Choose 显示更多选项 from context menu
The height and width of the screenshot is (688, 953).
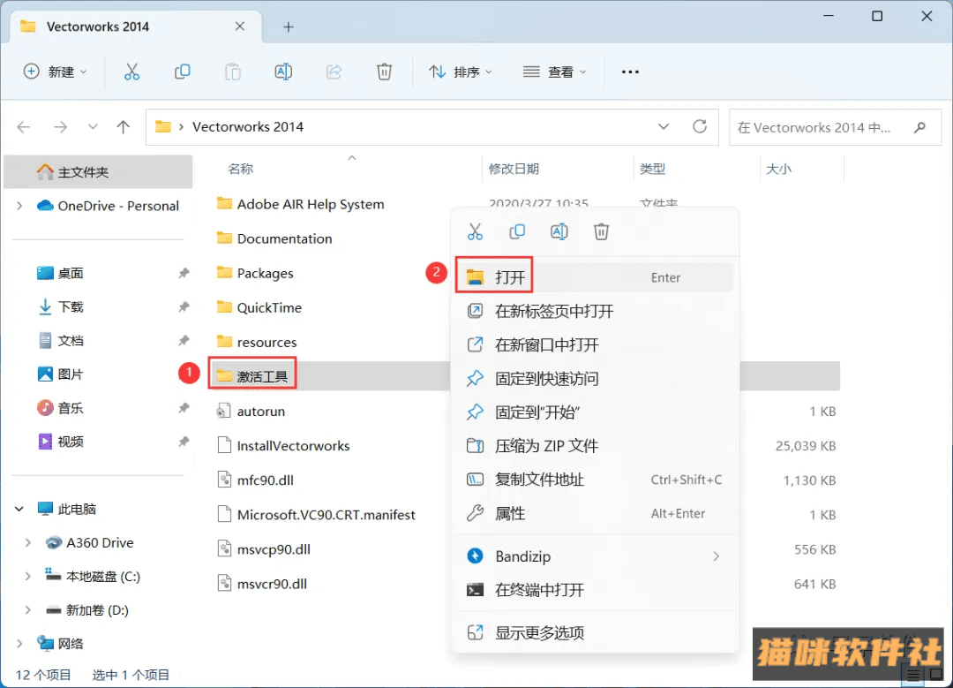[595, 632]
